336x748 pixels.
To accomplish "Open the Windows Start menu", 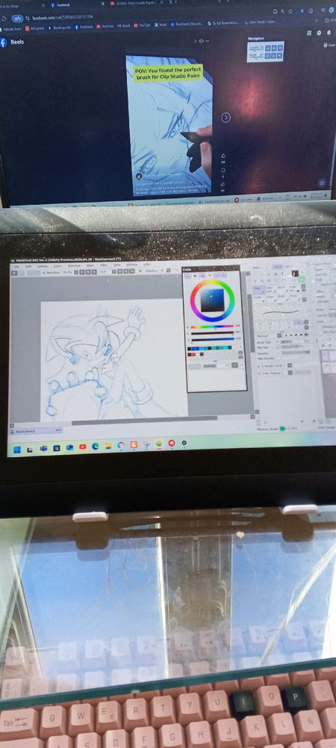I will click(16, 449).
